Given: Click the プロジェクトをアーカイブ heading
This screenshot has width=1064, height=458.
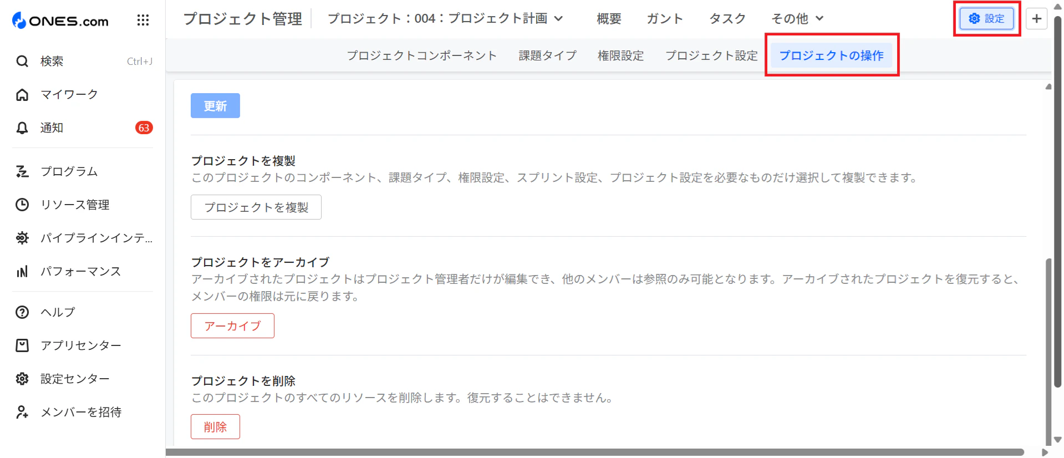Looking at the screenshot, I should 261,262.
